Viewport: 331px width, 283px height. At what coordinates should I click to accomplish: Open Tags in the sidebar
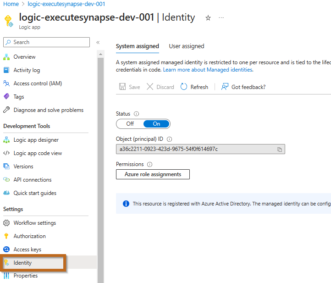pyautogui.click(x=19, y=97)
